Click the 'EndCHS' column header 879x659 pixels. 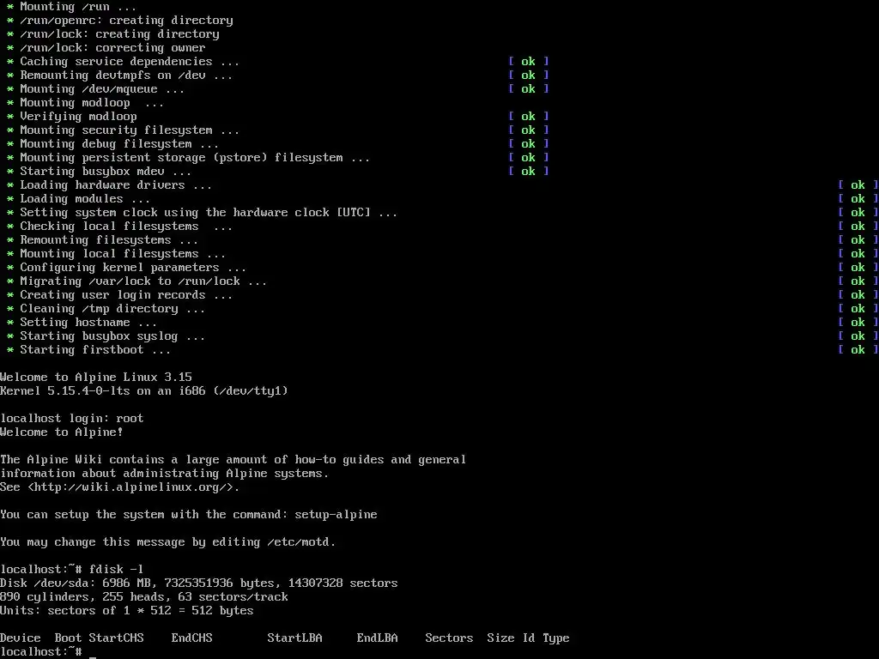(x=191, y=638)
